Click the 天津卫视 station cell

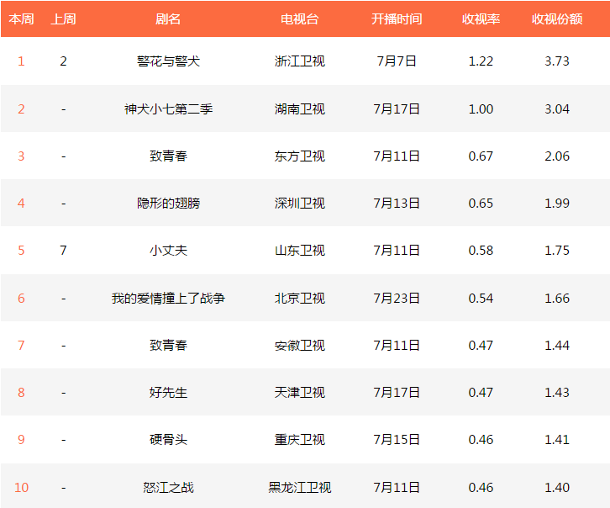point(300,393)
